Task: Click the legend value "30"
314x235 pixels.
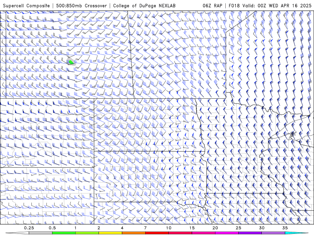Action: 261,228
